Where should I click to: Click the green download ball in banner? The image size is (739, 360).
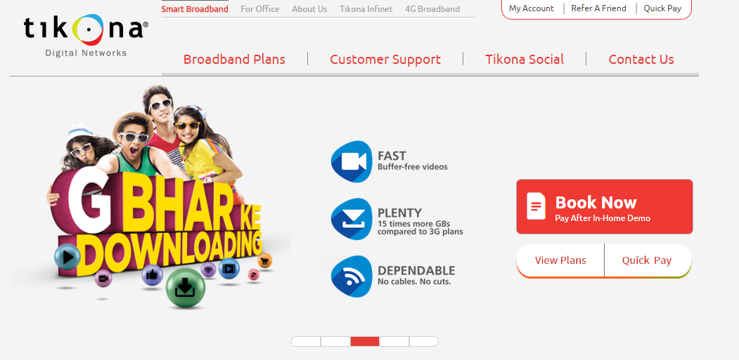[185, 288]
